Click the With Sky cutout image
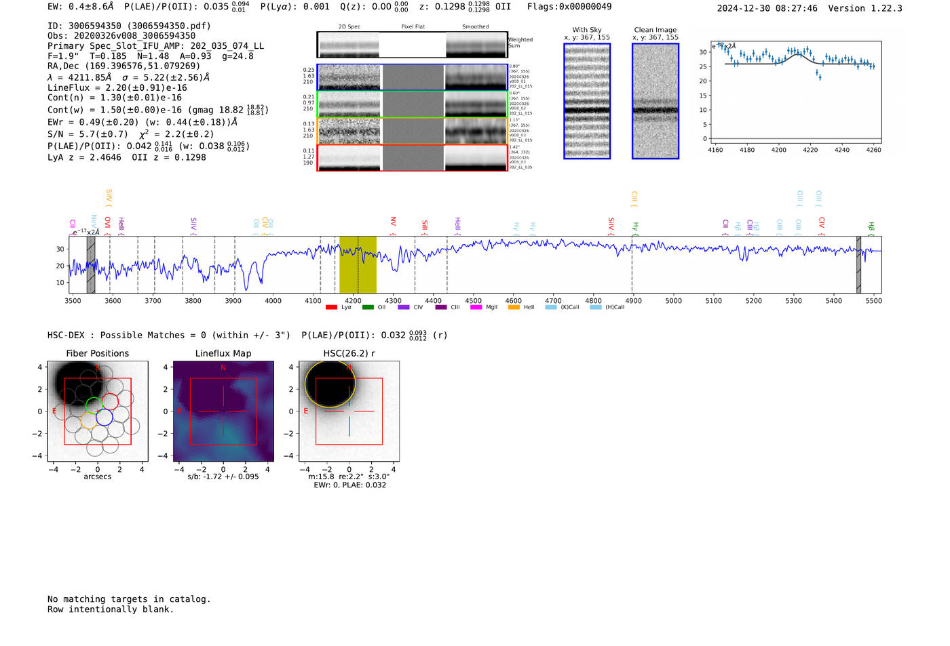 (x=587, y=101)
